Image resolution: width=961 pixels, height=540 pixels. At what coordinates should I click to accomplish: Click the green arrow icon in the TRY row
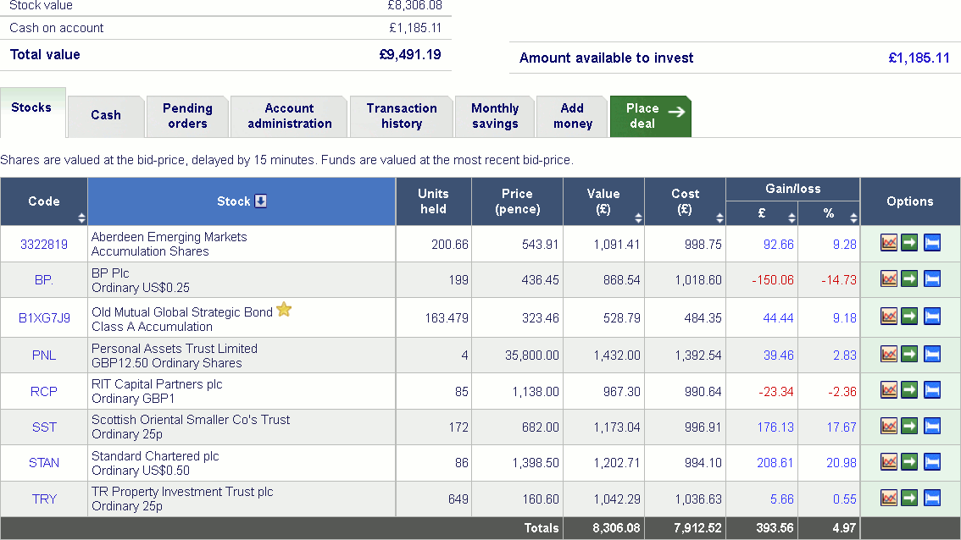[x=909, y=498]
